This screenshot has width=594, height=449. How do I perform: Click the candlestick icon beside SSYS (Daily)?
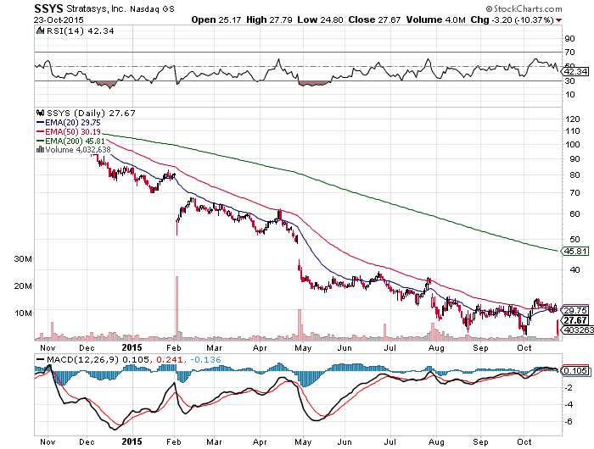click(x=40, y=113)
